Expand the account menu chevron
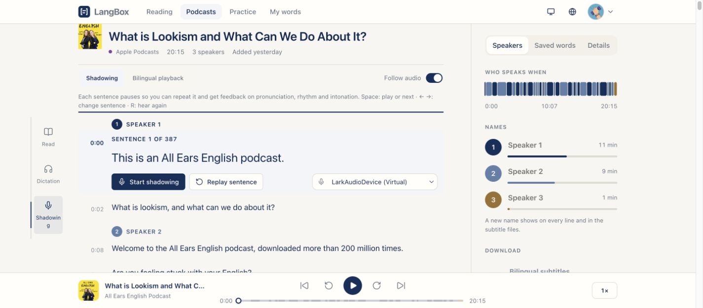Viewport: 703px width, 308px height. (610, 12)
